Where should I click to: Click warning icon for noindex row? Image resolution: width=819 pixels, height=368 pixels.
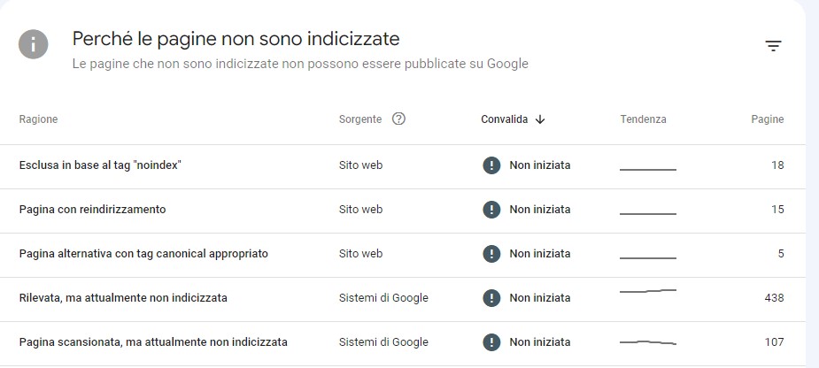(x=491, y=165)
